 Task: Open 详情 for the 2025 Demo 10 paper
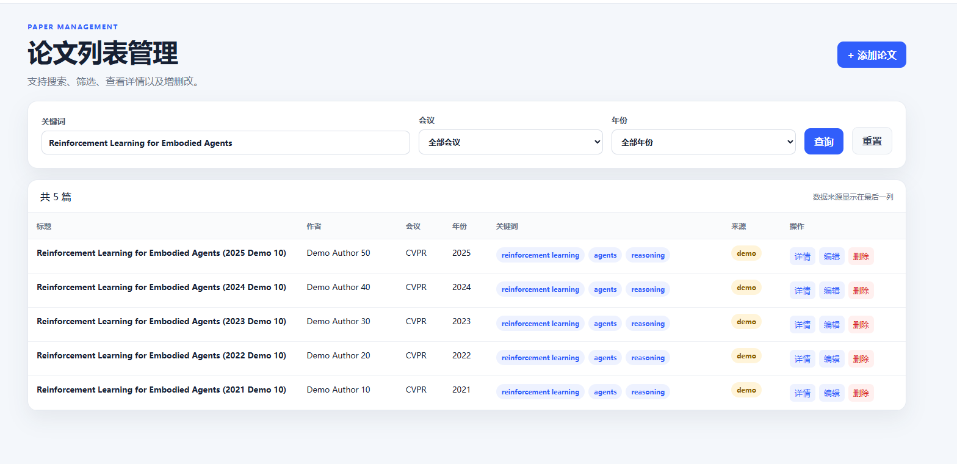803,256
